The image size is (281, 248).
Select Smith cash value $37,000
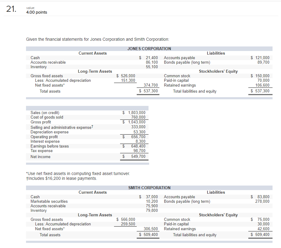pos(149,197)
